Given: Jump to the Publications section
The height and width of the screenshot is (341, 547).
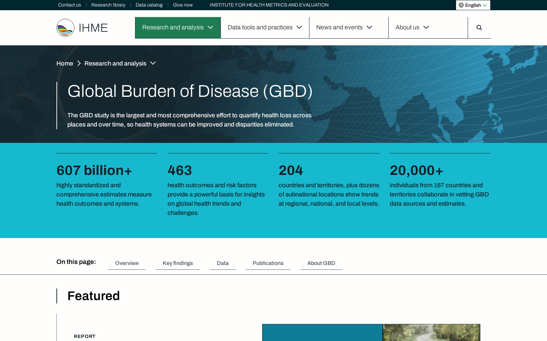Looking at the screenshot, I should (268, 263).
